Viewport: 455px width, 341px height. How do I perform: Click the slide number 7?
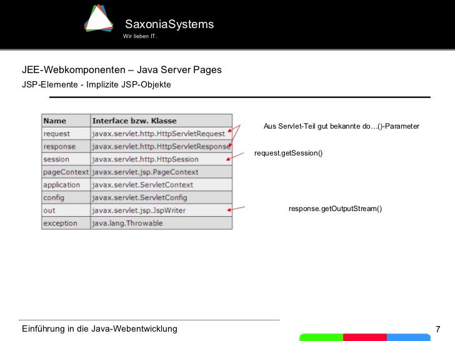[438, 329]
